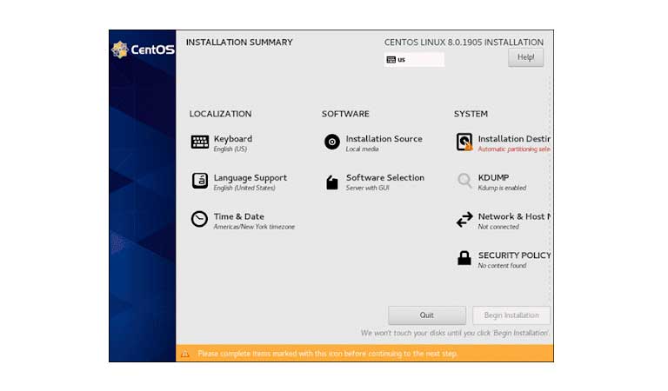Click the SYSTEM section heading

point(471,114)
